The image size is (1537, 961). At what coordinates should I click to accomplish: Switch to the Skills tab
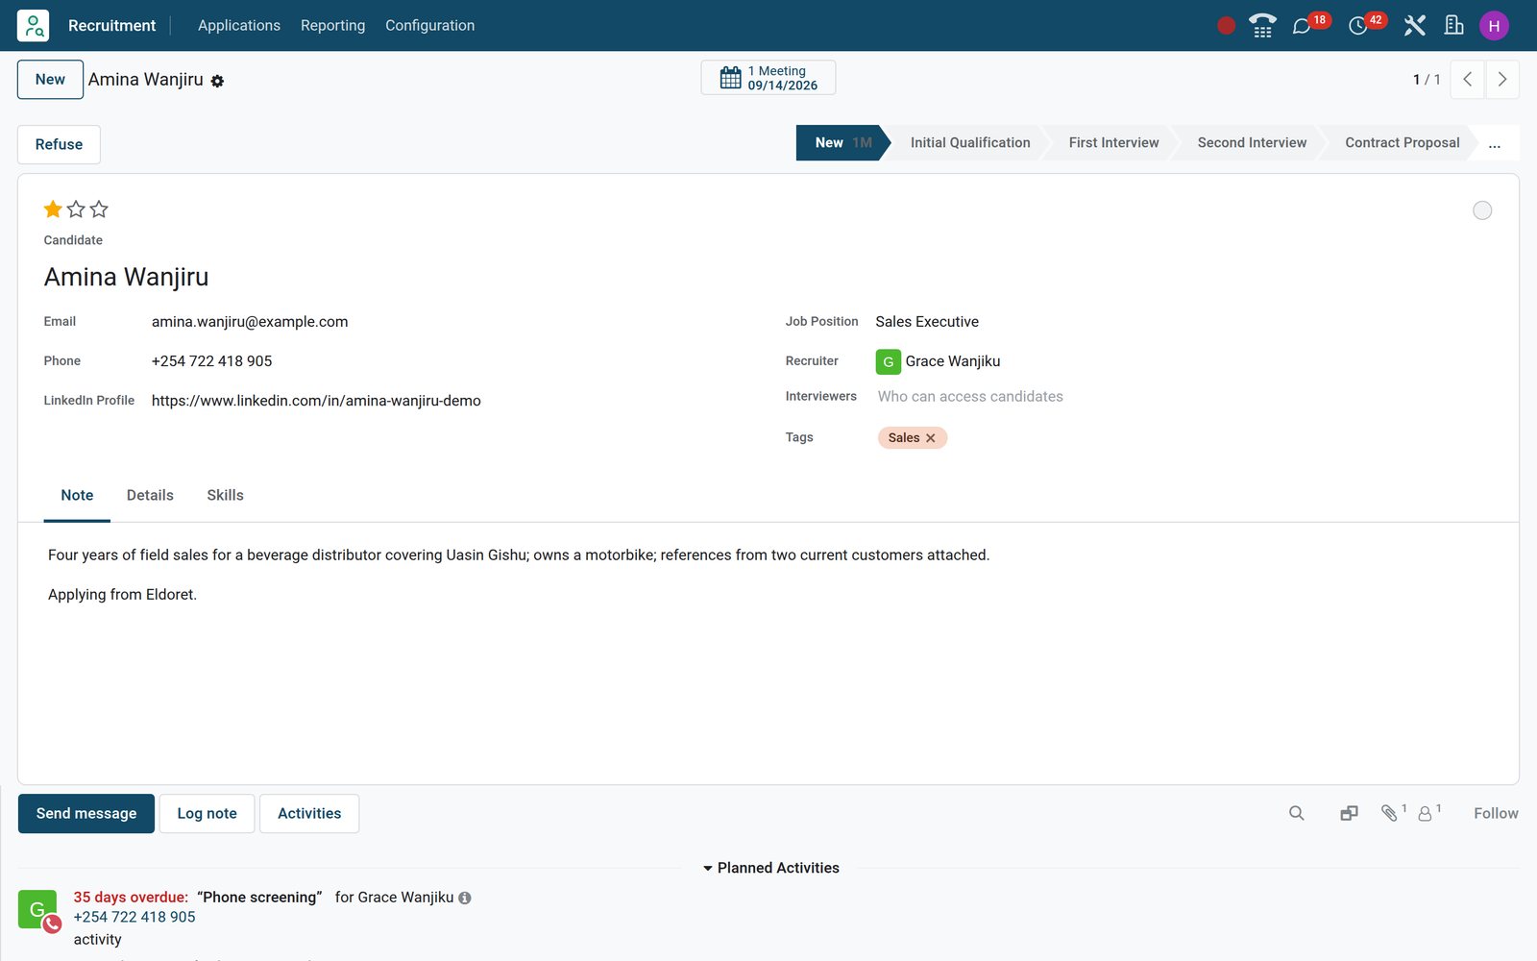pos(225,496)
